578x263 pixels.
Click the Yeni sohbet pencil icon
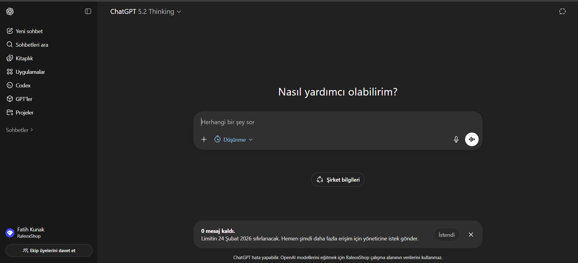[x=10, y=31]
